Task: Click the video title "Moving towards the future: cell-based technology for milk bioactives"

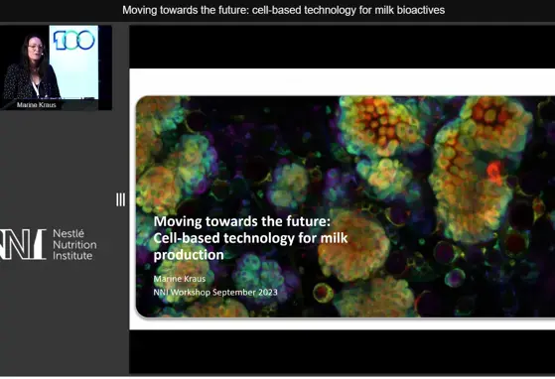Action: coord(284,10)
